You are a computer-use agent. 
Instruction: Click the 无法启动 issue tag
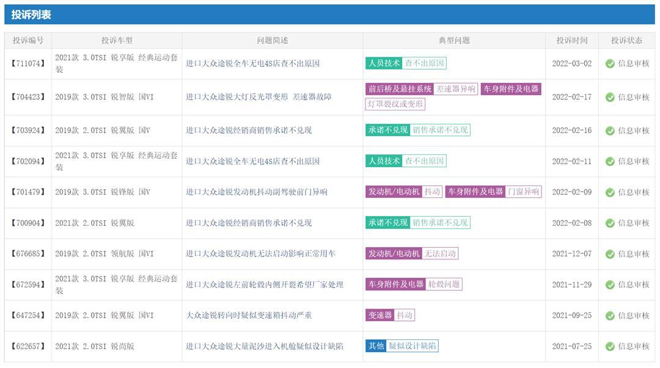point(440,254)
